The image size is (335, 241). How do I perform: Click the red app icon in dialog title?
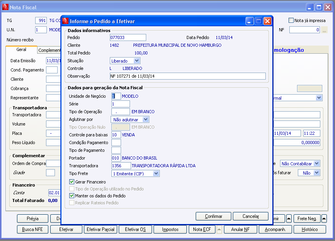tap(65, 21)
